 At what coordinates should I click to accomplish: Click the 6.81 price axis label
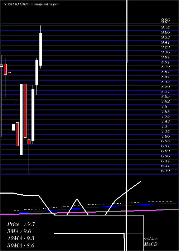165,146
